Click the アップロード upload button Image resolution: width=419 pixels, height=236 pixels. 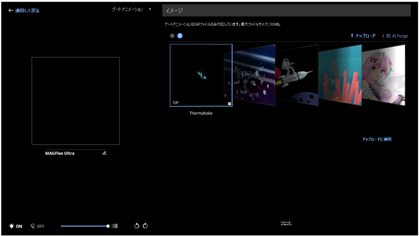click(x=363, y=36)
